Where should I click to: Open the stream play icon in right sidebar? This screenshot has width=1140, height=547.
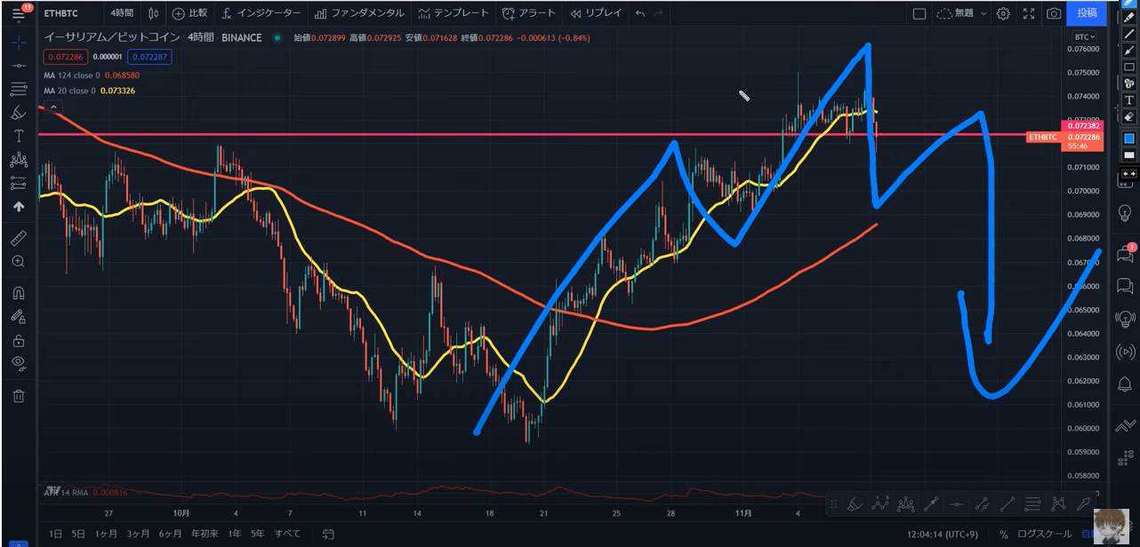(1124, 351)
